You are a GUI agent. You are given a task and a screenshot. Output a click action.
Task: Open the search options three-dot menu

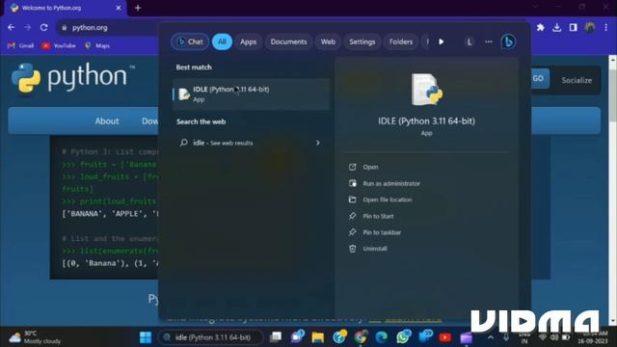tap(489, 41)
